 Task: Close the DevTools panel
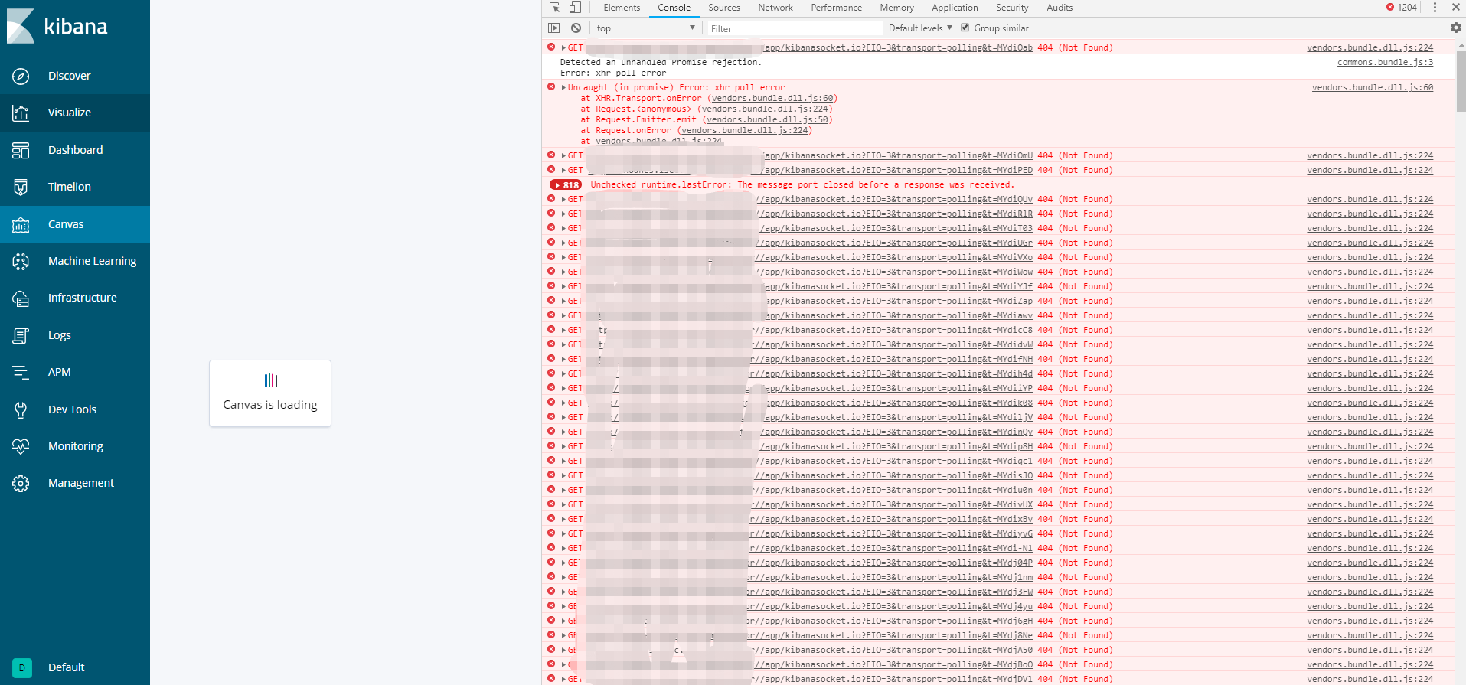pyautogui.click(x=1455, y=8)
